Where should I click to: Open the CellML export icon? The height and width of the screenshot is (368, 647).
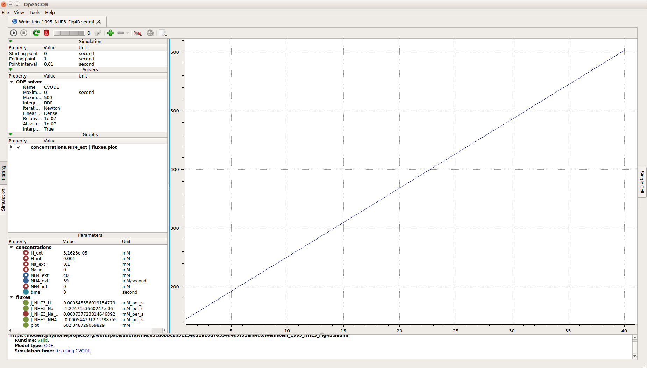click(137, 33)
